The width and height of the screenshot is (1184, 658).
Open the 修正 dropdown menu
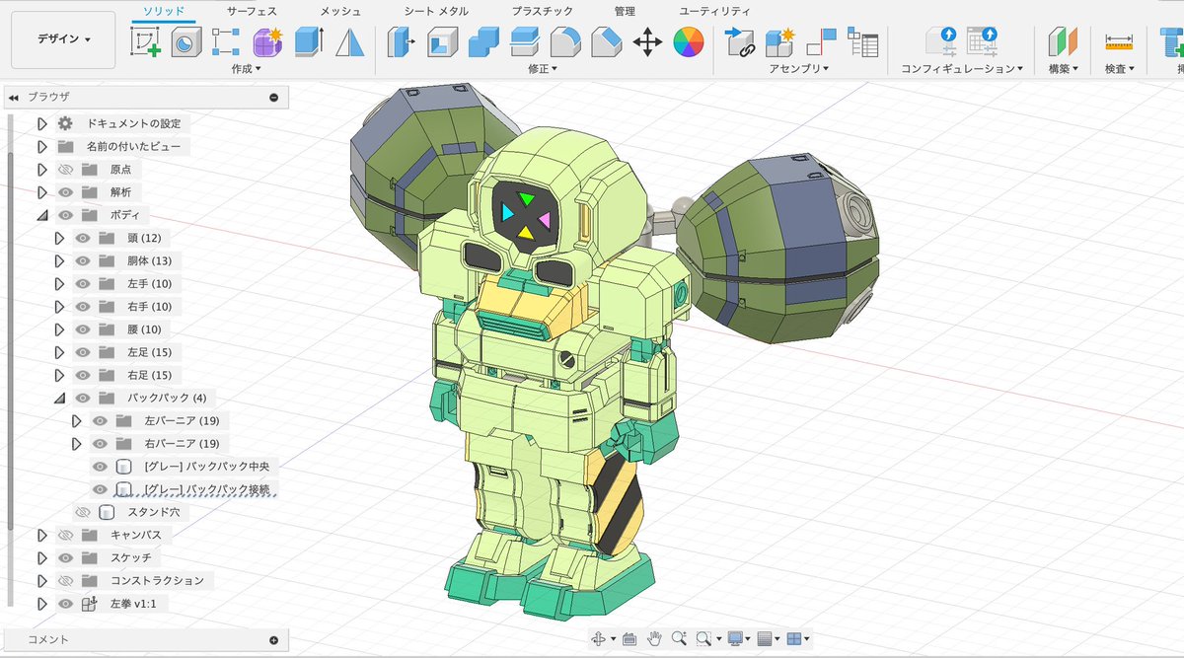[x=543, y=69]
